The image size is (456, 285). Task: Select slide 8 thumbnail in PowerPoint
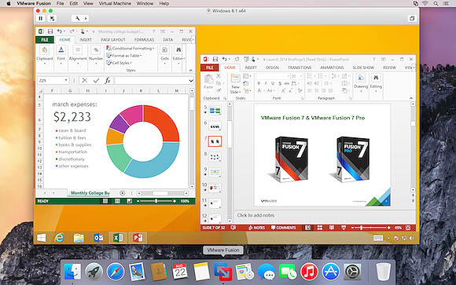tap(215, 157)
